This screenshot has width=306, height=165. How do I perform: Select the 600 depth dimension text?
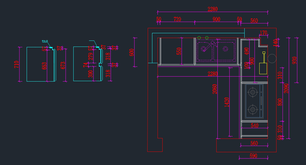pos(132,52)
